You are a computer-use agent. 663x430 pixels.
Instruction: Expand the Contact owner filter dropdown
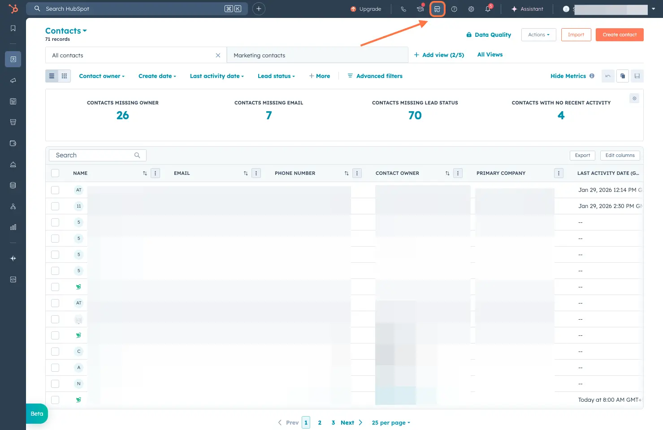pyautogui.click(x=102, y=76)
